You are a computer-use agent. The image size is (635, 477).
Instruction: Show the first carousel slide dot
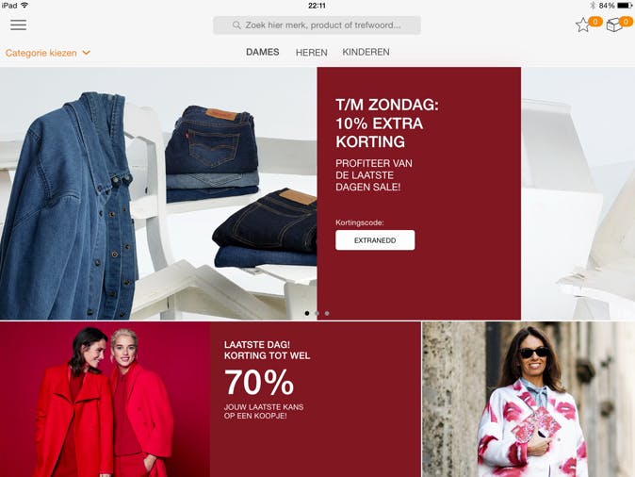tap(307, 313)
